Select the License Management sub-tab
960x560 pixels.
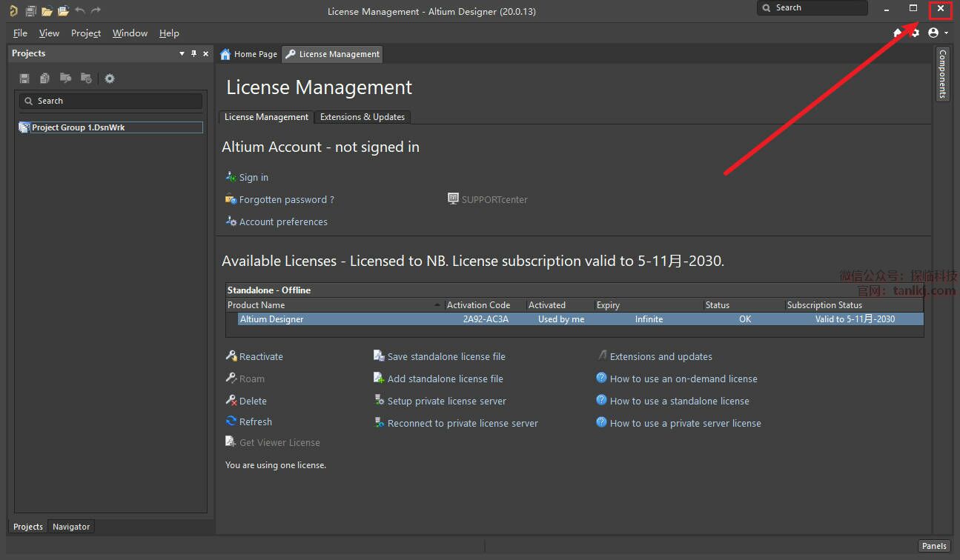[x=266, y=117]
